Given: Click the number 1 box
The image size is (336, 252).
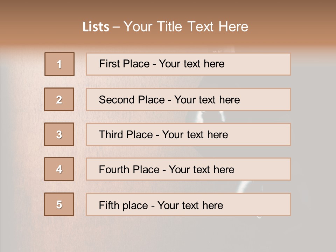Looking at the screenshot, I should 59,64.
